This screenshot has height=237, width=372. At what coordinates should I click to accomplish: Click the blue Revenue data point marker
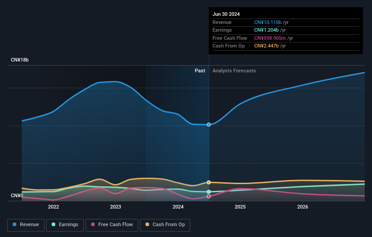[x=209, y=124]
